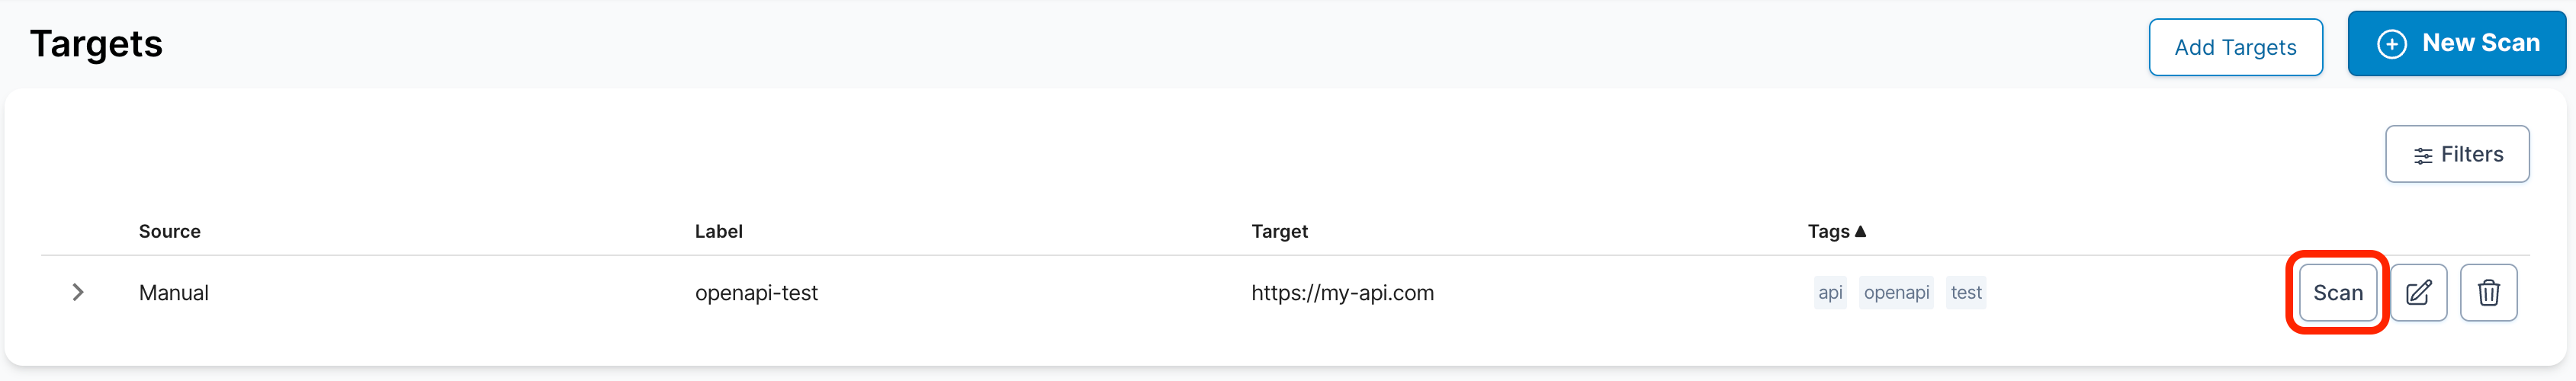
Task: Click the sort arrow beside Tags
Action: [x=1860, y=231]
